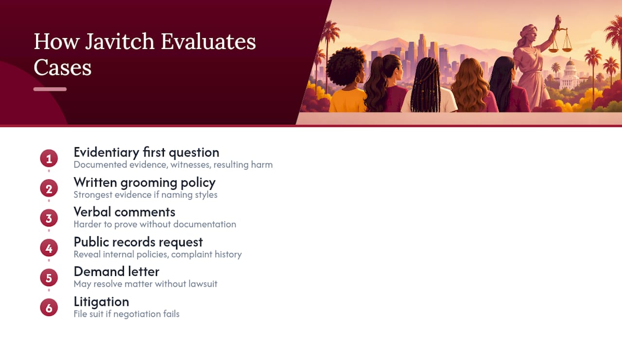Click 'File suit if negotiation fails' text
The height and width of the screenshot is (350, 622).
[x=126, y=314]
